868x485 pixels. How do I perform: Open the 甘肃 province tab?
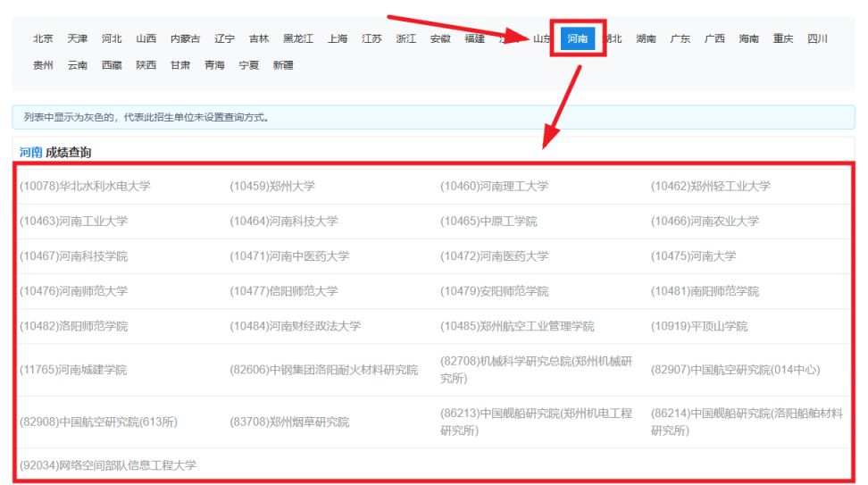pyautogui.click(x=180, y=65)
